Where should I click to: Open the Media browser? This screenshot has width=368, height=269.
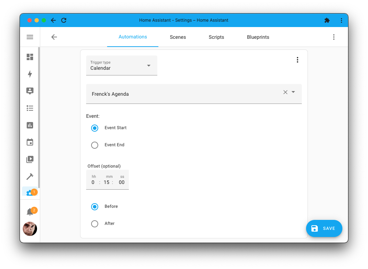pos(30,159)
